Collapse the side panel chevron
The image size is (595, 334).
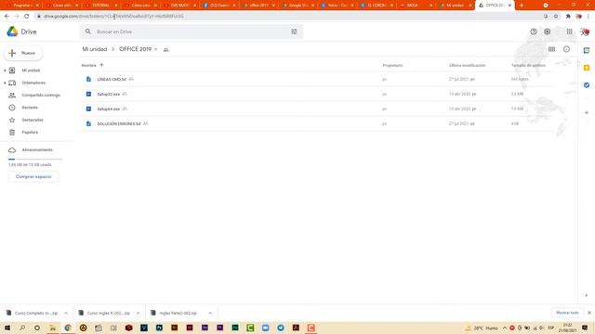coord(587,295)
